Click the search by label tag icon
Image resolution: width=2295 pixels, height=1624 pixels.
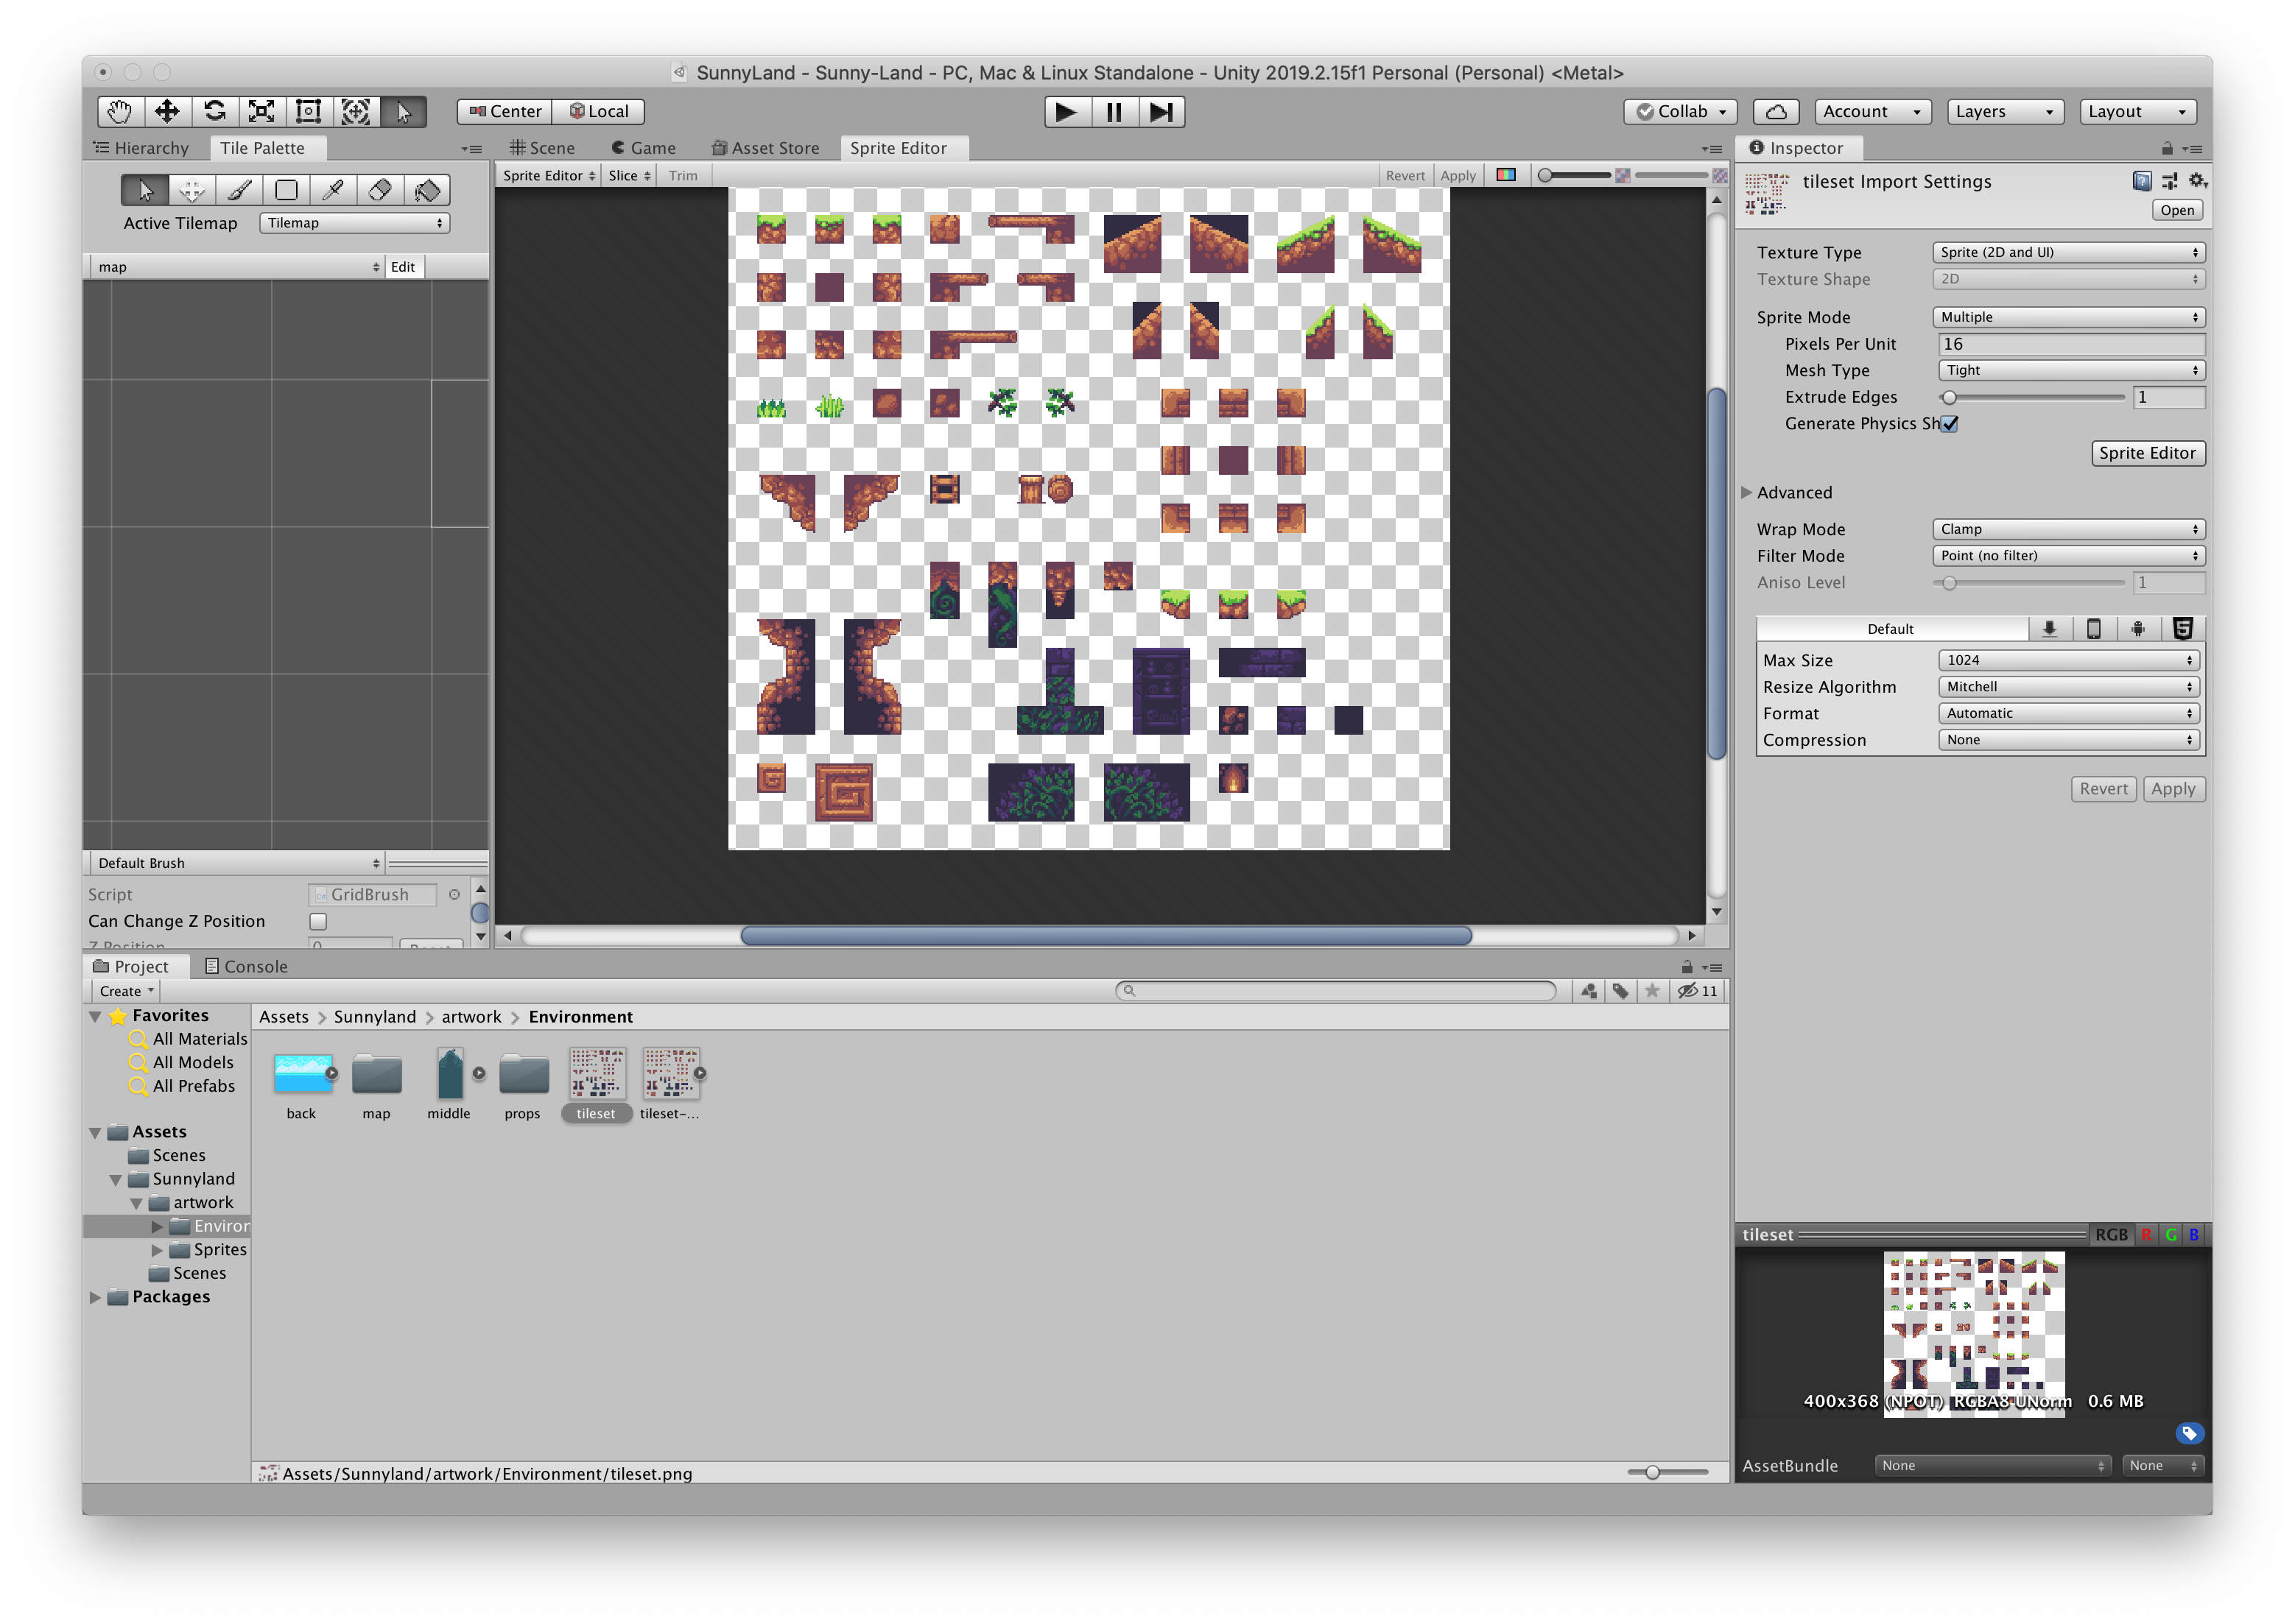[1620, 991]
